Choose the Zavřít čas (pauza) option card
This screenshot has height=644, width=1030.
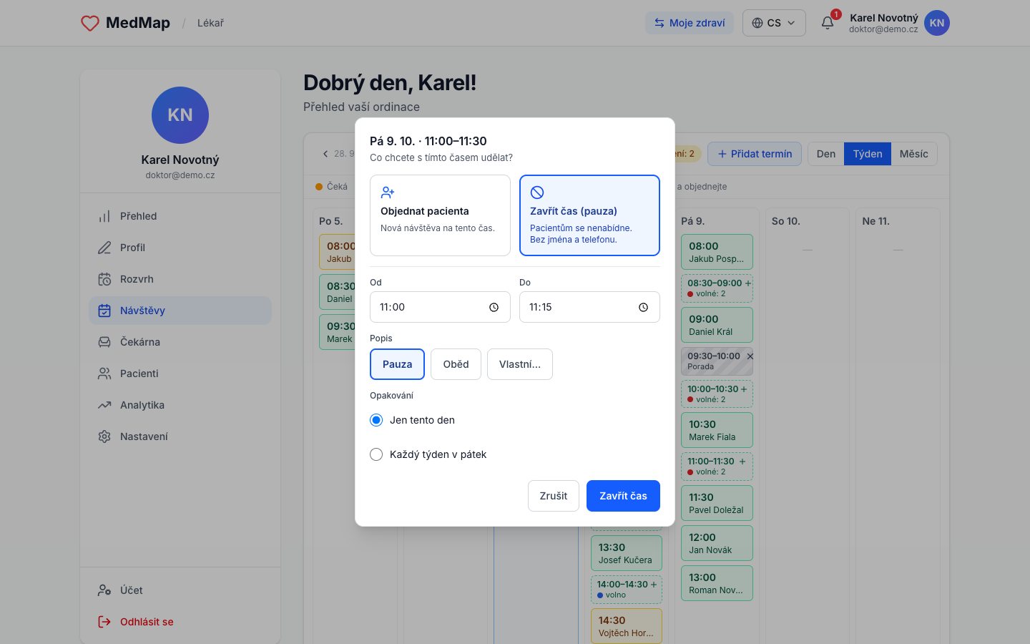click(x=589, y=215)
